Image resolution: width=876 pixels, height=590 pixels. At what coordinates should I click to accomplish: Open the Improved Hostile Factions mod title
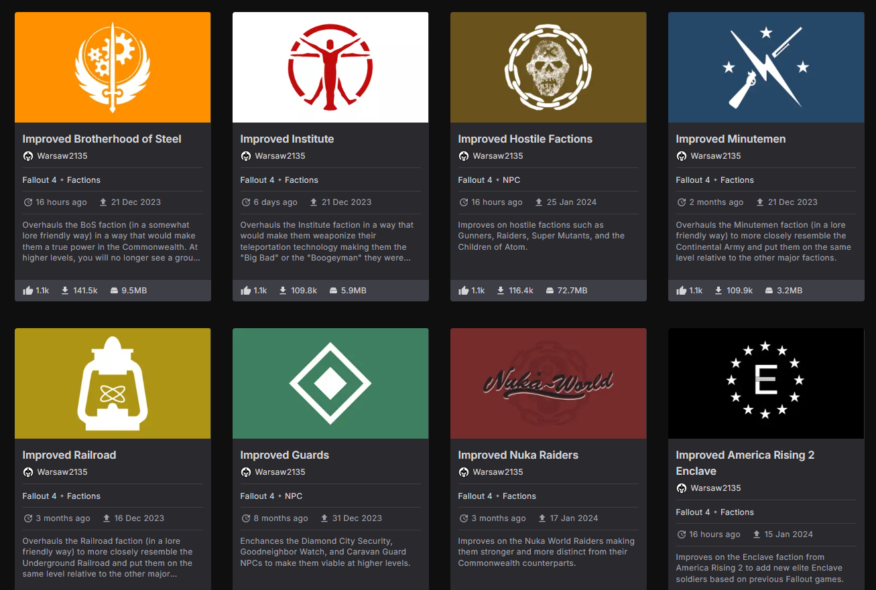coord(525,139)
